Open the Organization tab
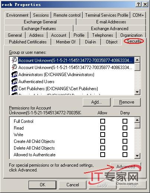This screenshot has height=193, width=150. 131,35
